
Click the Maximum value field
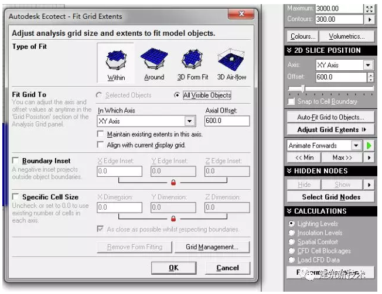click(339, 9)
